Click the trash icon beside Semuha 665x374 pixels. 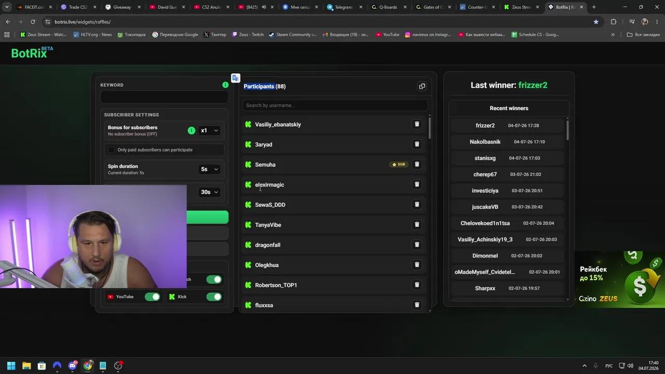coord(417,164)
